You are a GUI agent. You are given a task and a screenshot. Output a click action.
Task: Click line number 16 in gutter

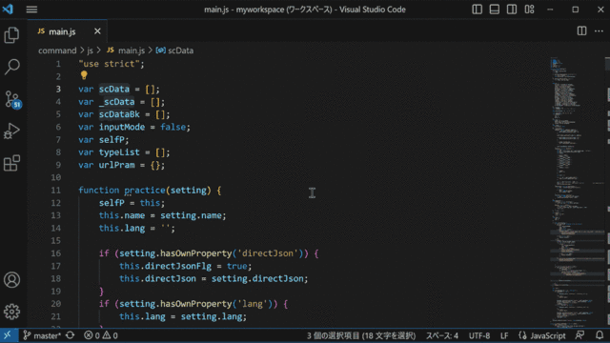56,253
